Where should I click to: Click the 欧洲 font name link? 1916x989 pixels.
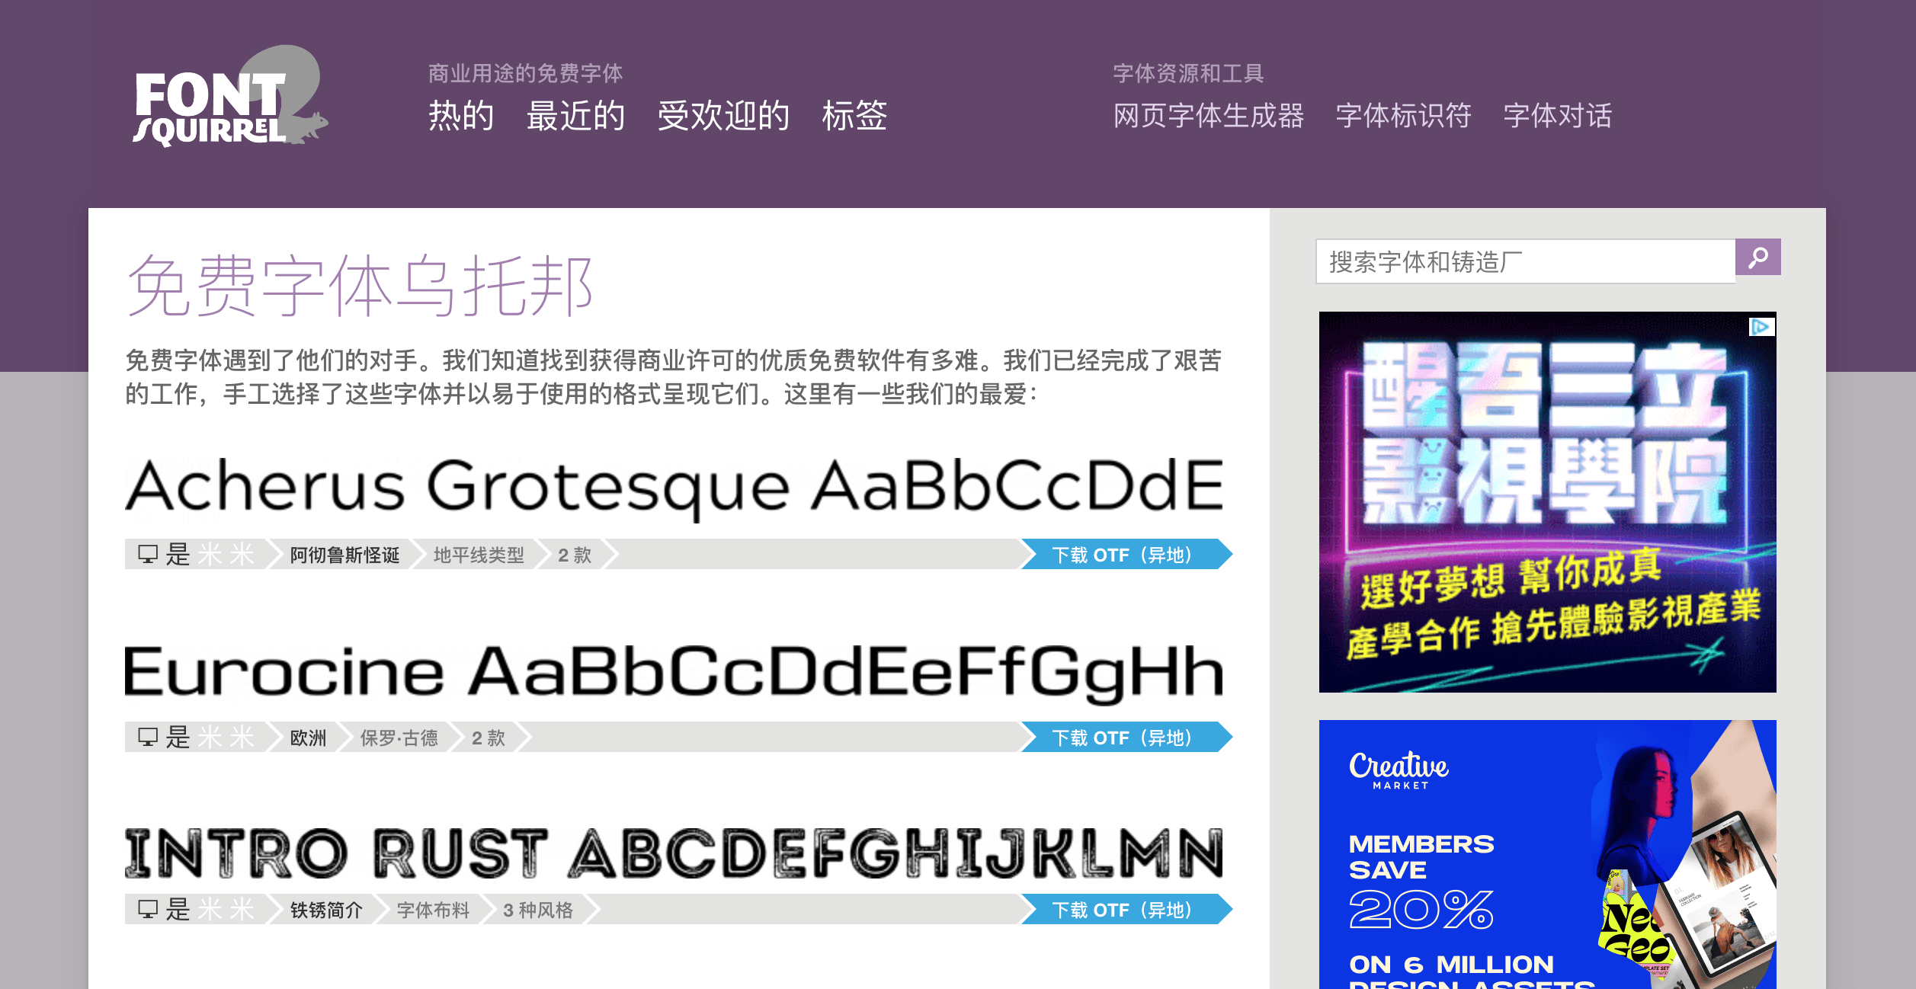[x=308, y=738]
